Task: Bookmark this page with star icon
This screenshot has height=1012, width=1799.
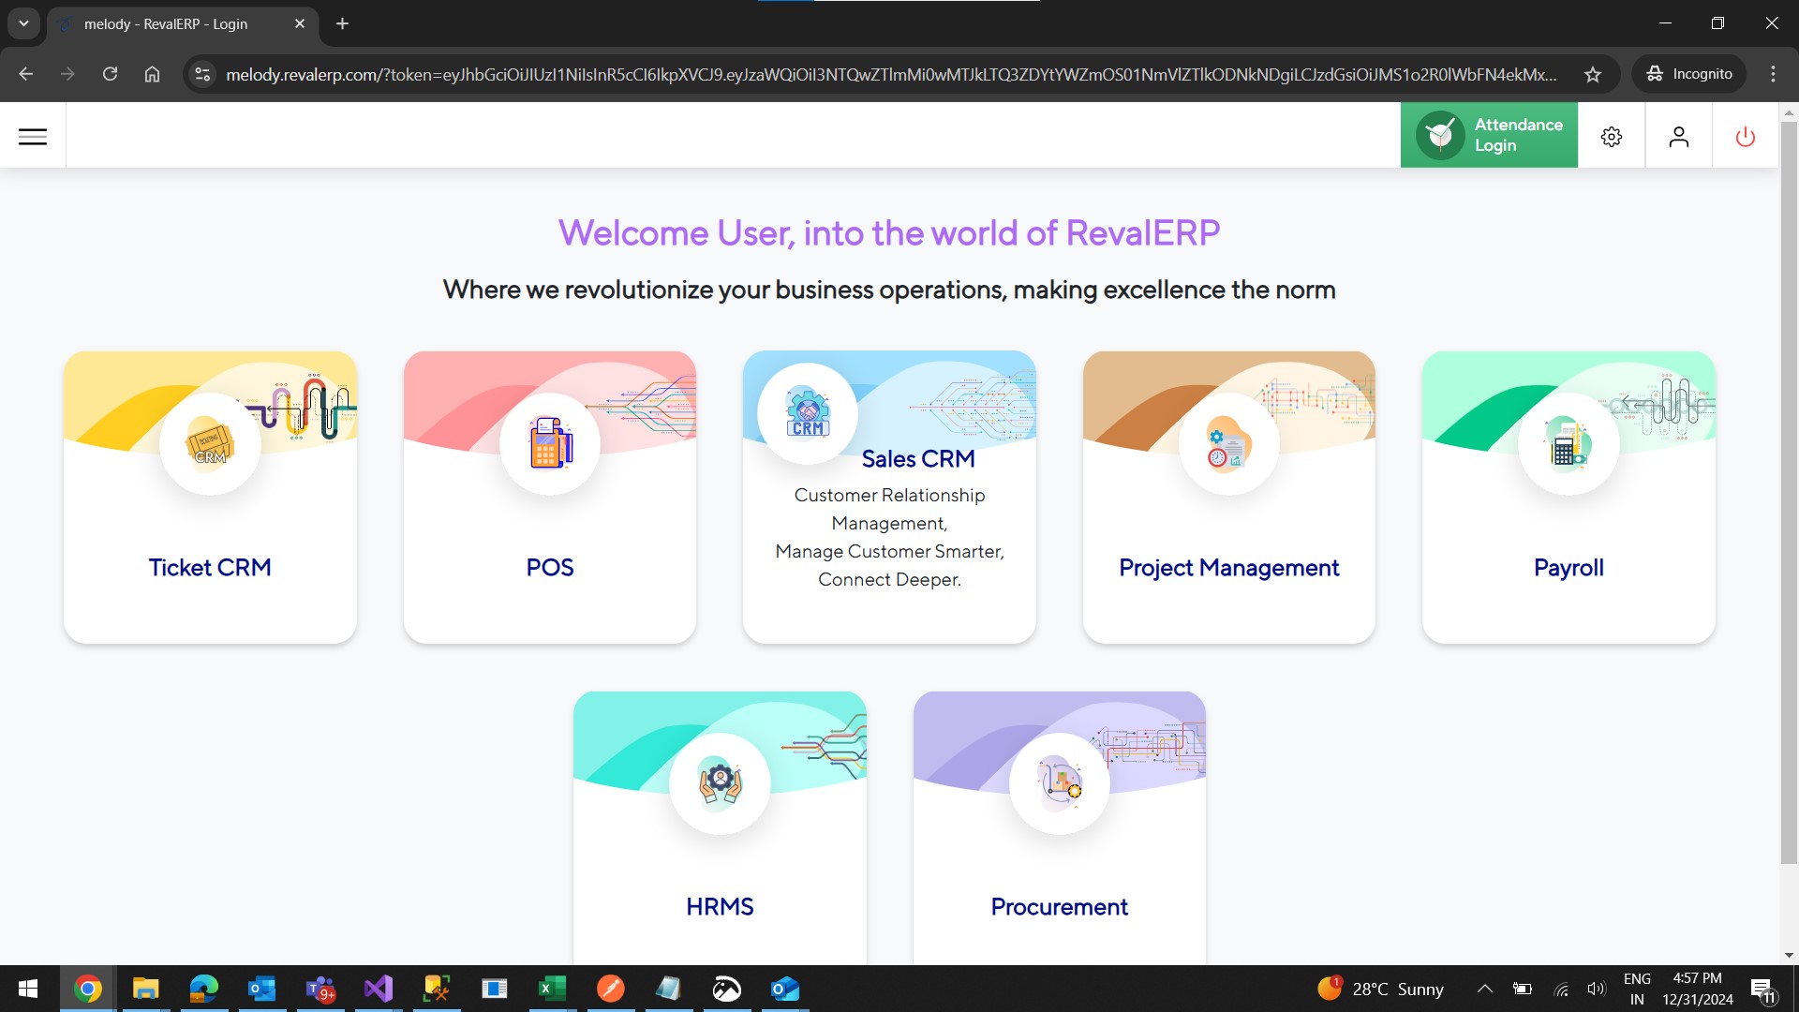Action: point(1593,74)
